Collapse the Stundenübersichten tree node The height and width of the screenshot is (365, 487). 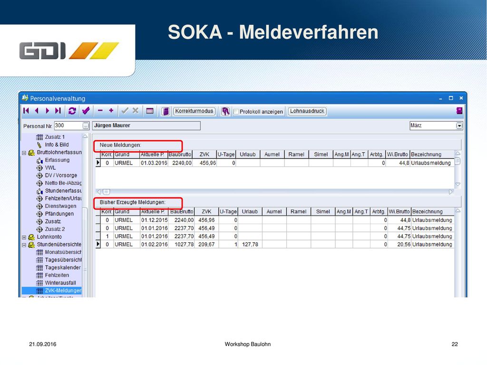point(24,245)
